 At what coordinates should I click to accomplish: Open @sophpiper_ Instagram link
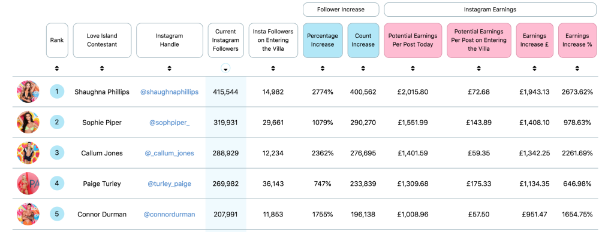point(169,123)
